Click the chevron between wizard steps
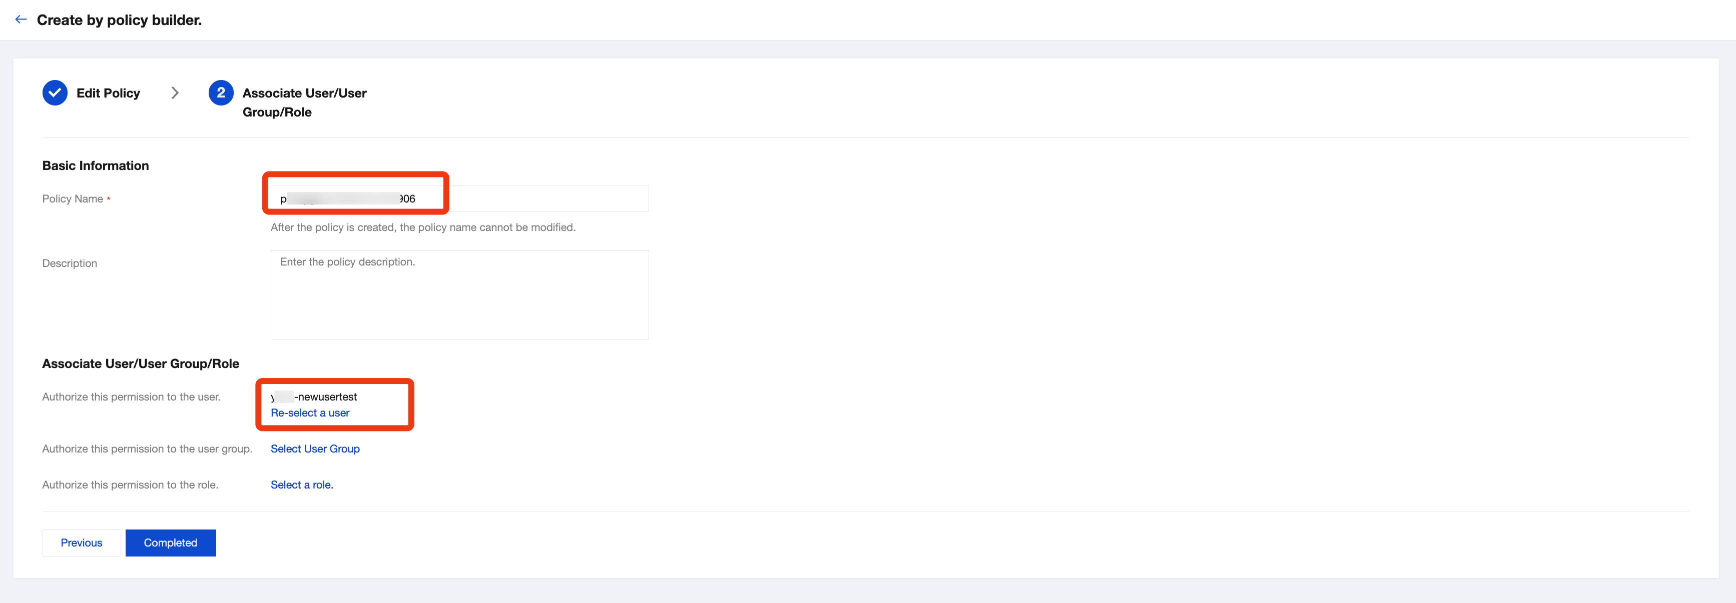 (x=175, y=93)
